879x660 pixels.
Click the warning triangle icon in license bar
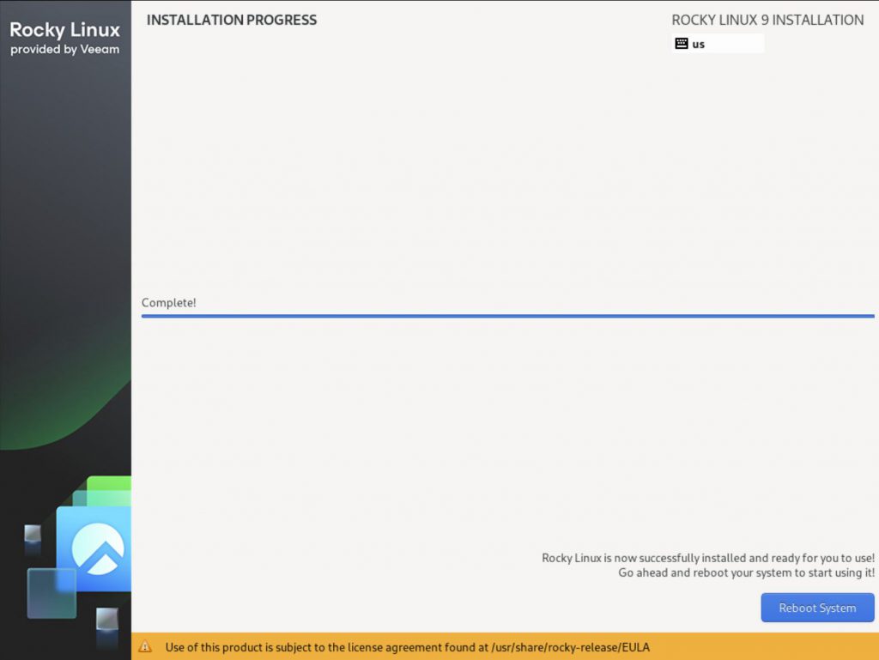tap(145, 646)
